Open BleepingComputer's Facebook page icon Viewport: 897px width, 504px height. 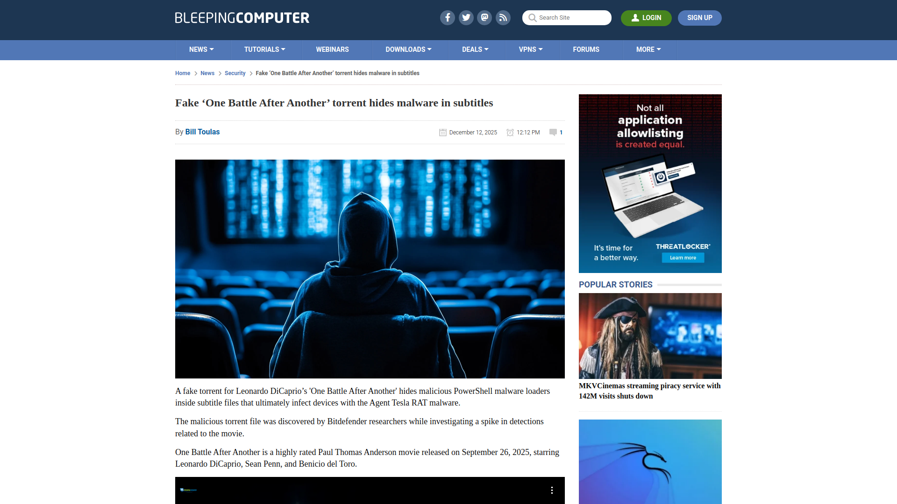447,18
